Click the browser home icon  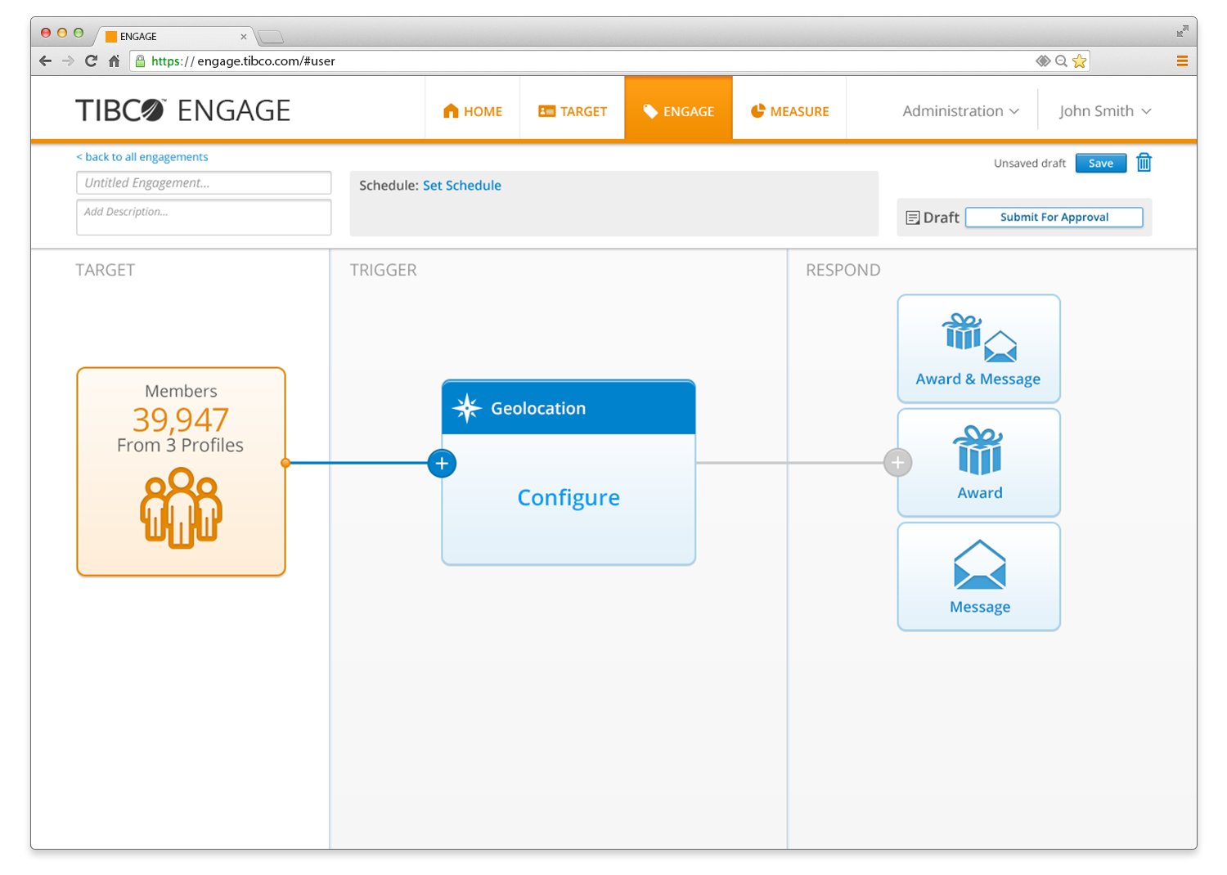tap(115, 61)
